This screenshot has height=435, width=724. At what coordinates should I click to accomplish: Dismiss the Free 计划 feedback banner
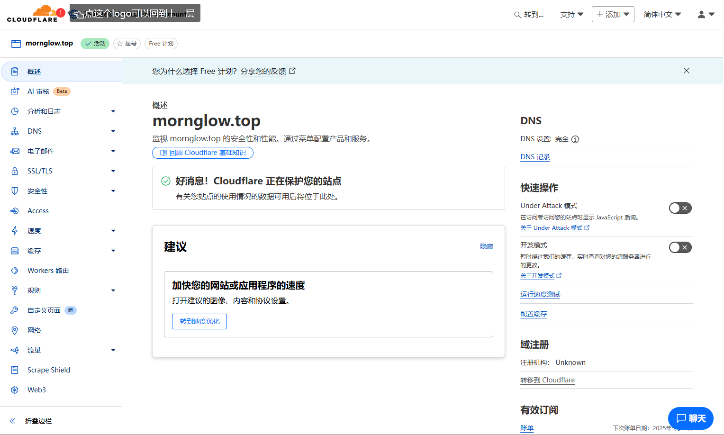tap(687, 71)
